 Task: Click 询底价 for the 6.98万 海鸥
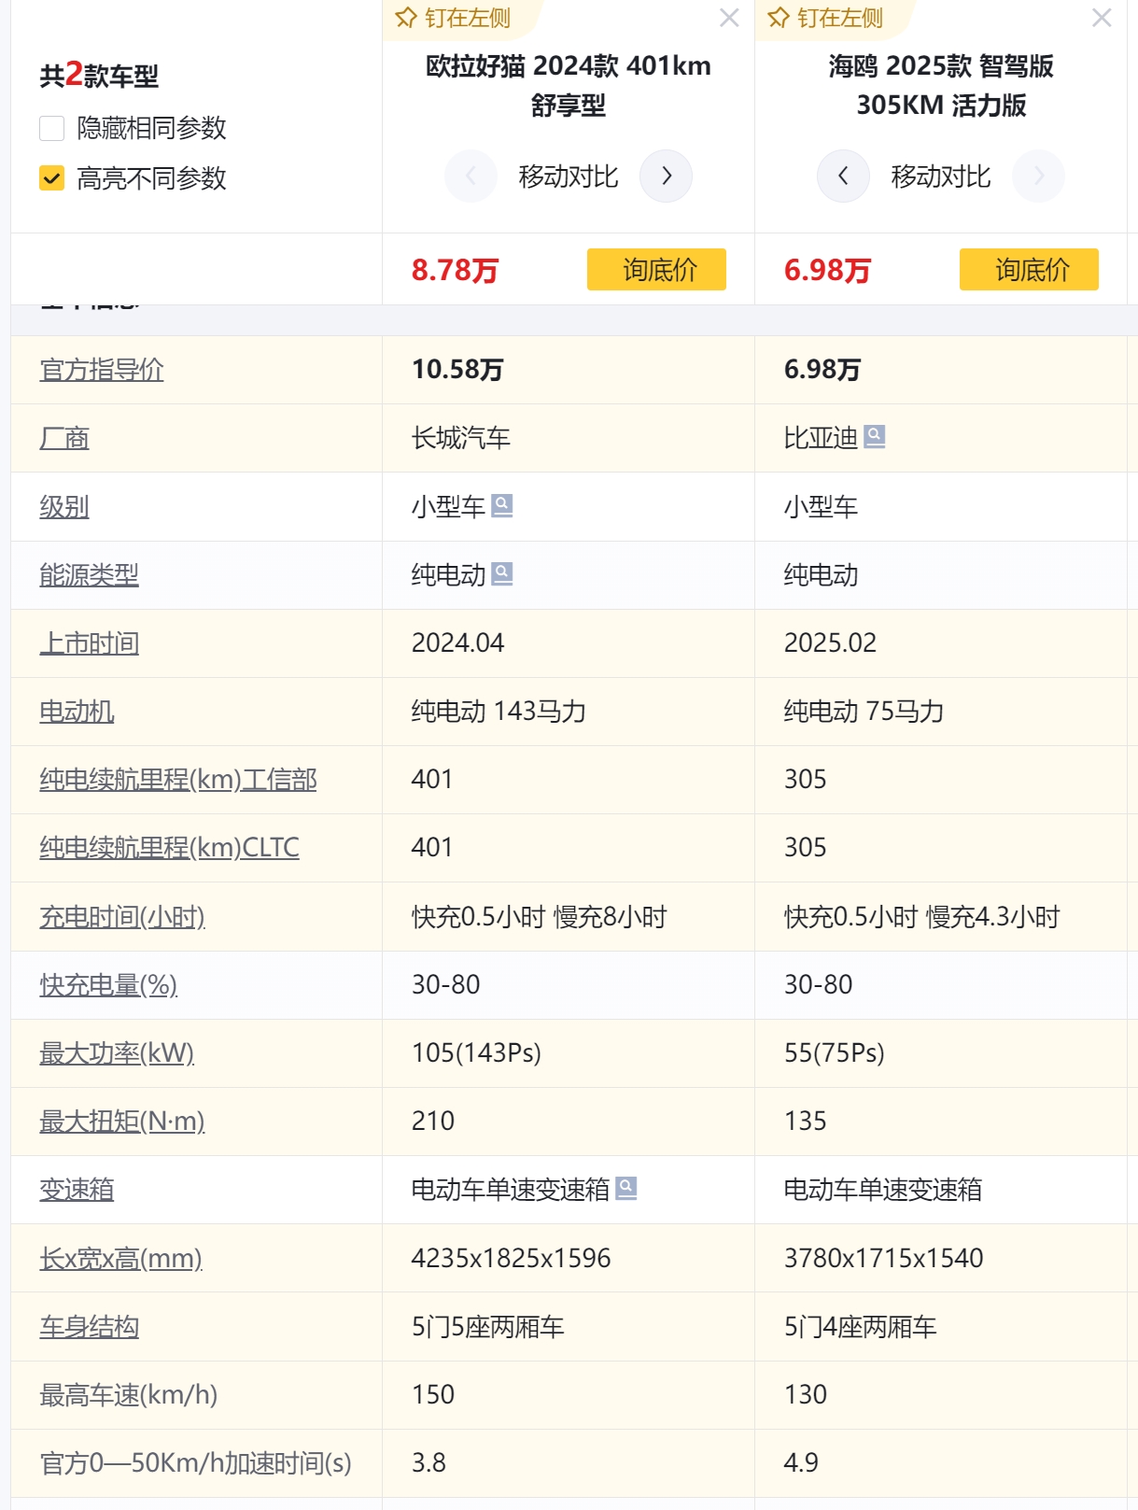click(1029, 270)
